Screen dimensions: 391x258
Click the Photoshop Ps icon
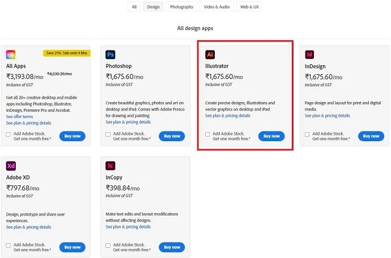tap(110, 55)
